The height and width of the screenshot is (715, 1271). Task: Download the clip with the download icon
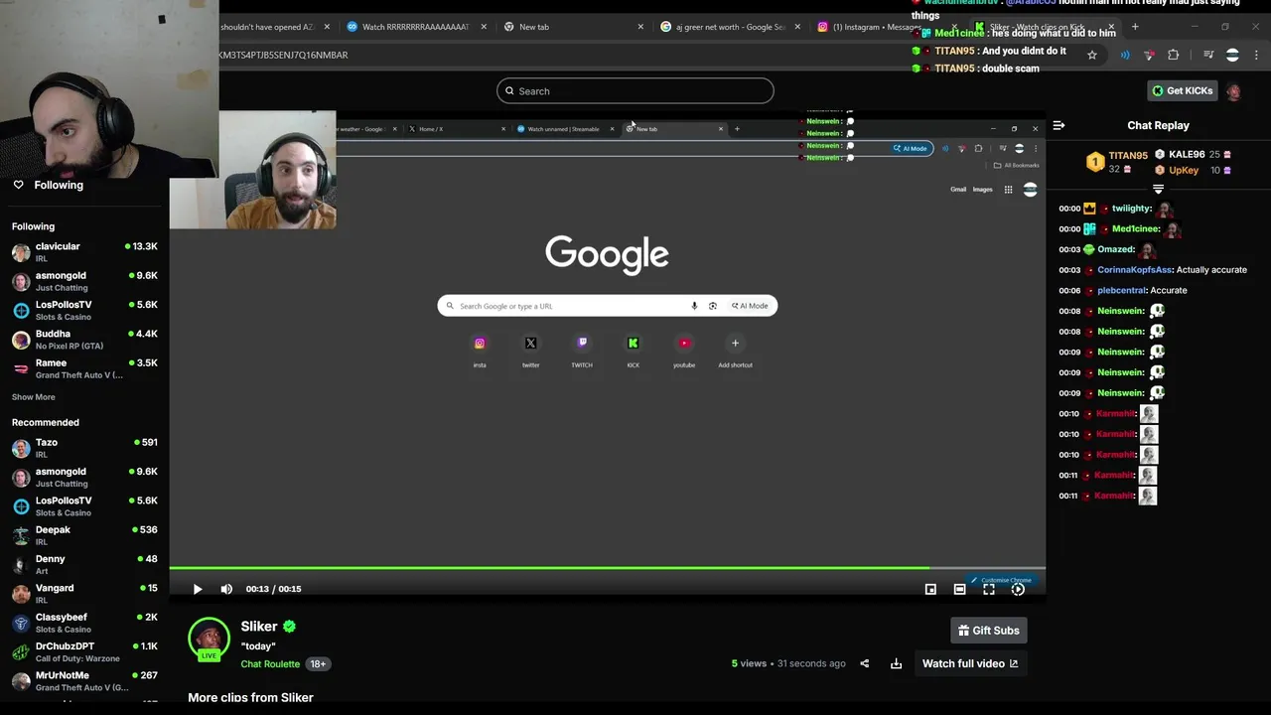[x=896, y=663]
